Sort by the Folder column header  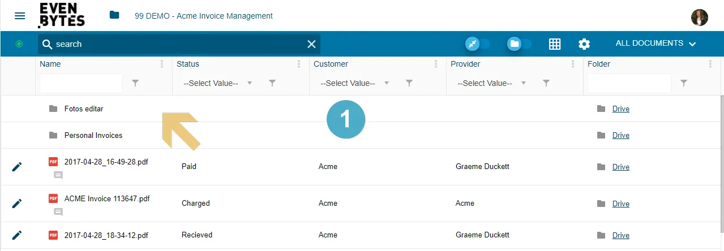pos(599,64)
